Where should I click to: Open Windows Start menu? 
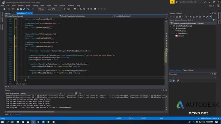pyautogui.click(x=2, y=122)
